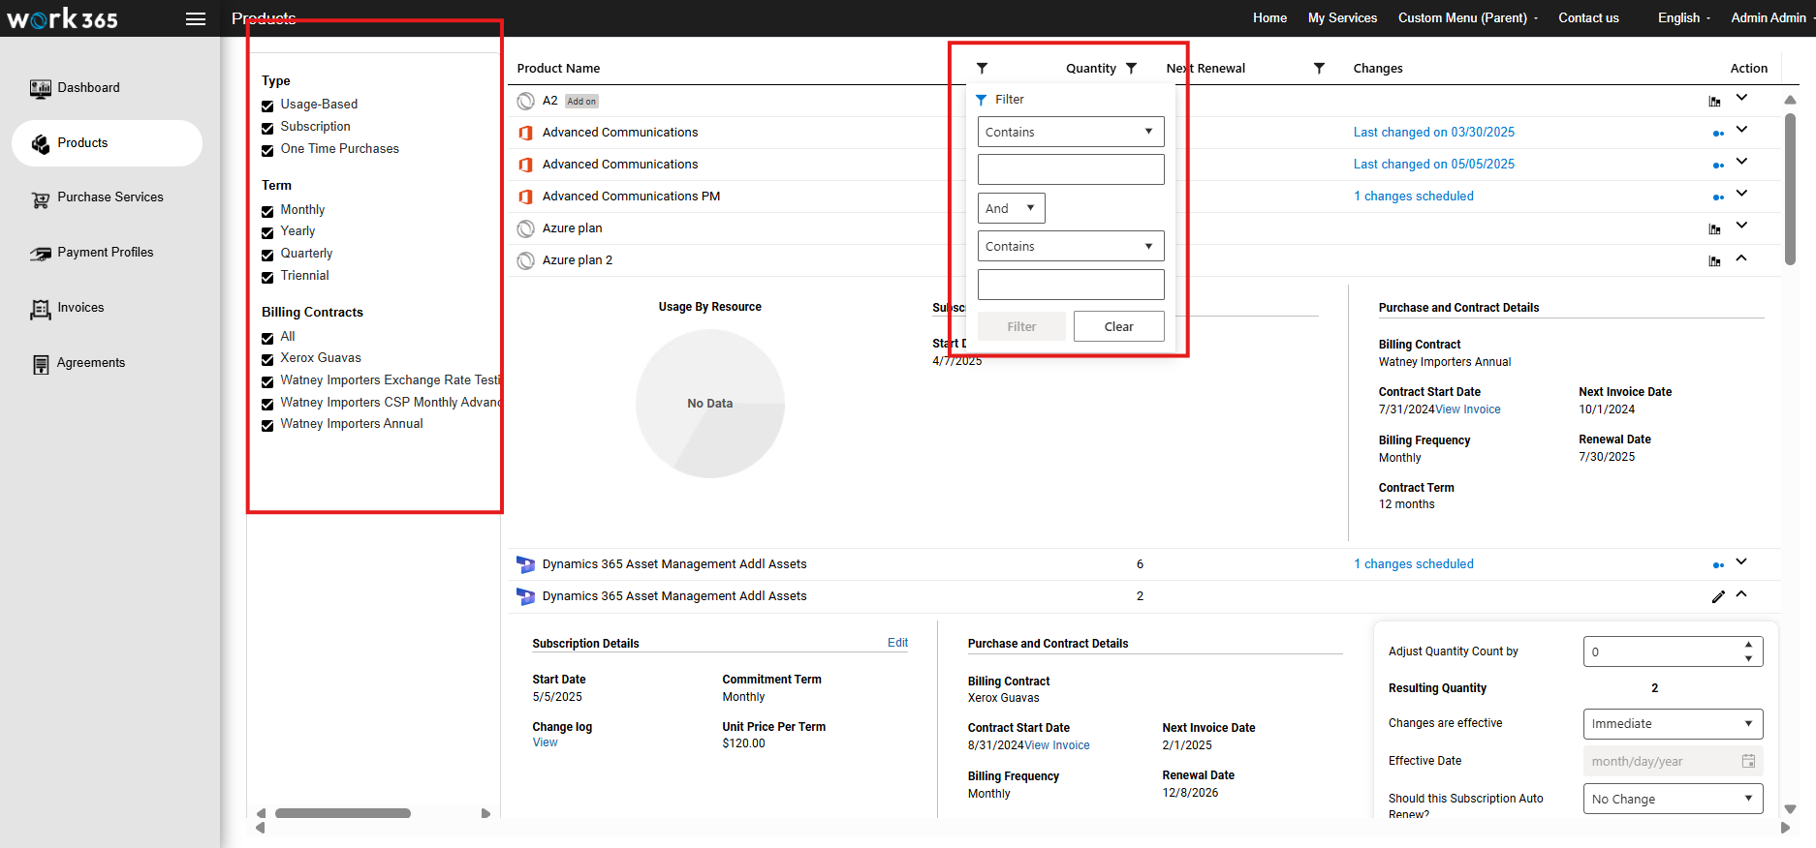This screenshot has height=848, width=1816.
Task: Uncheck the Usage-Based type checkbox
Action: (x=267, y=106)
